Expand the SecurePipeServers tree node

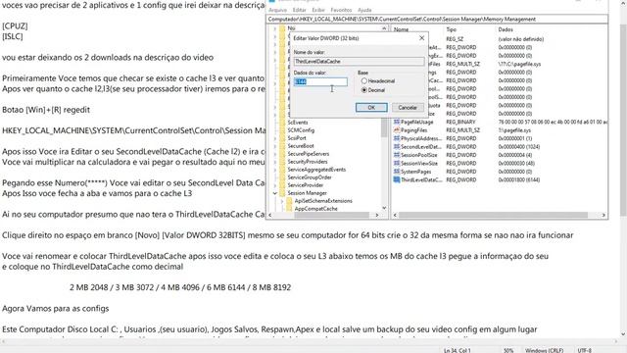(x=275, y=154)
